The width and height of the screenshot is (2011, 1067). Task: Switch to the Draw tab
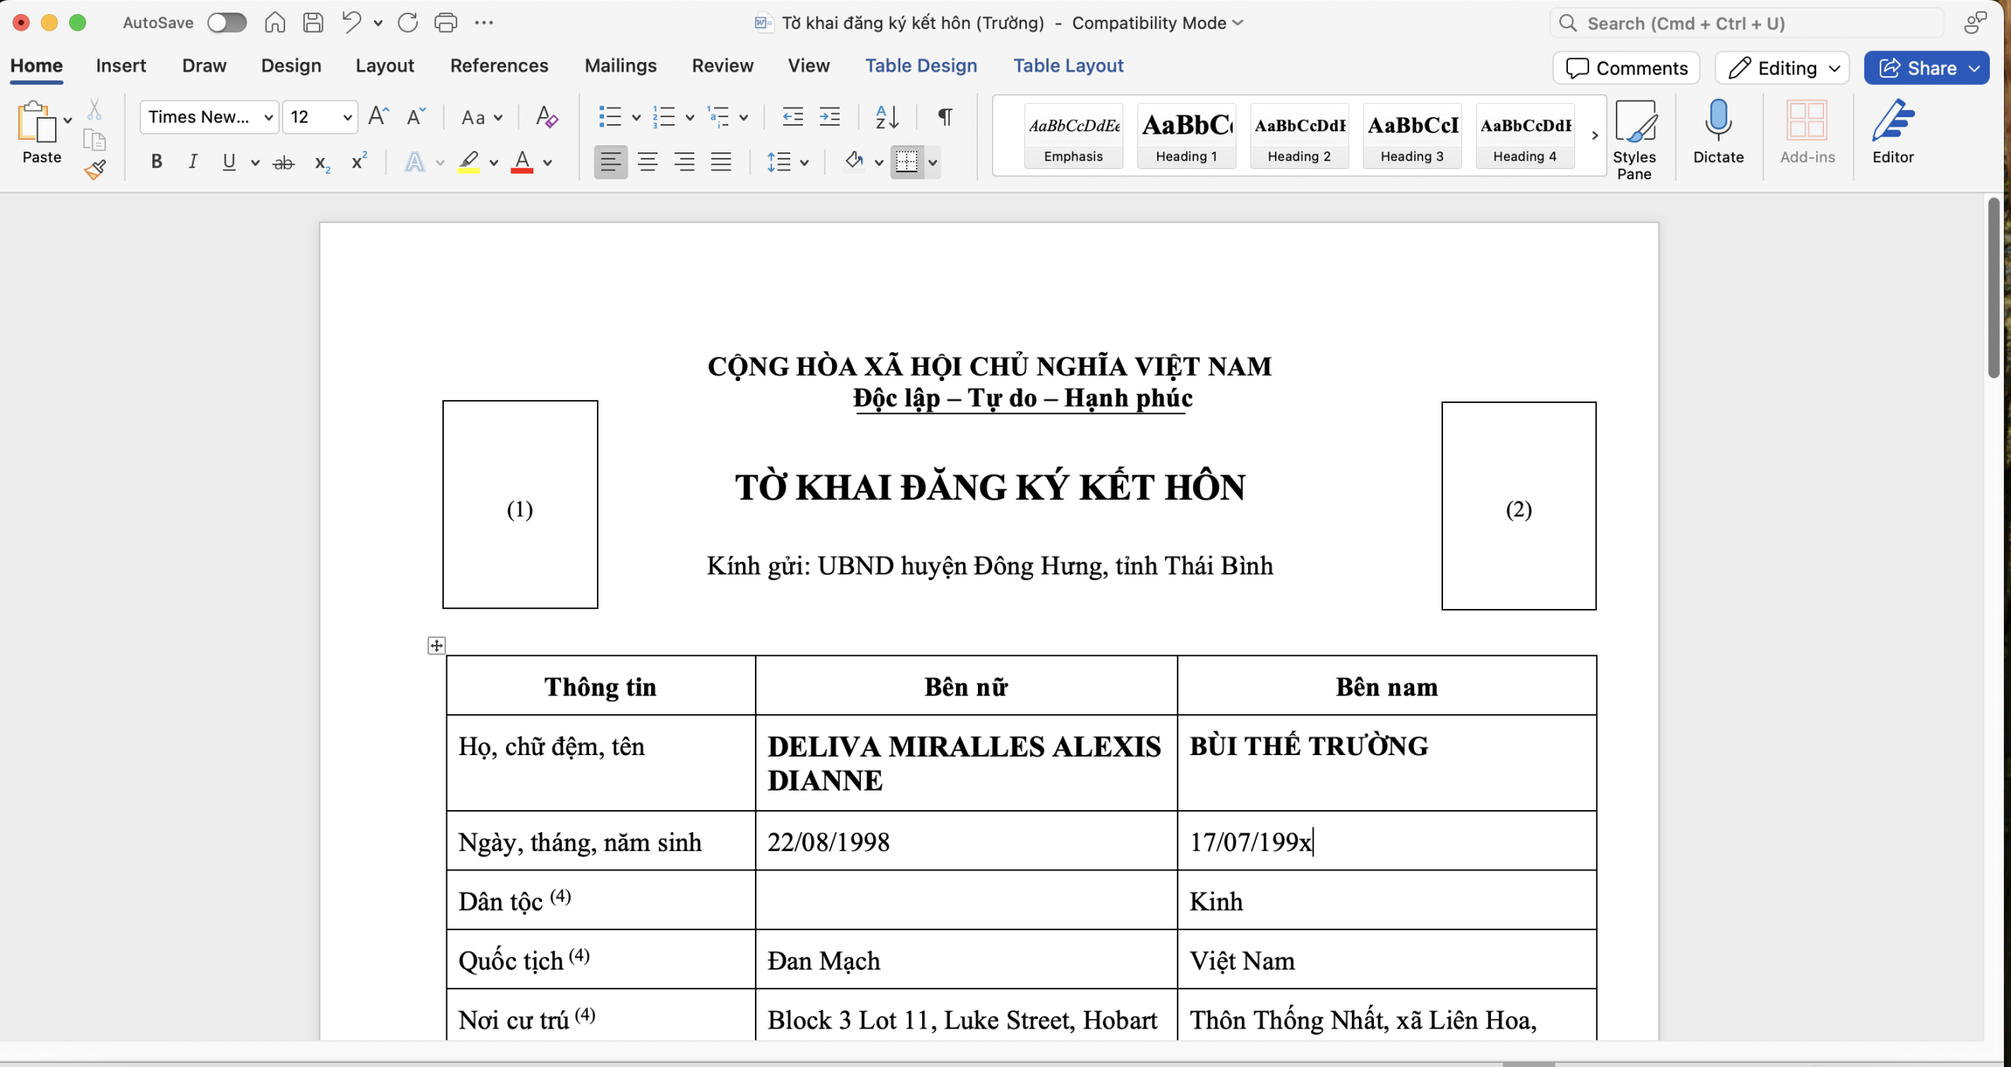click(x=204, y=66)
